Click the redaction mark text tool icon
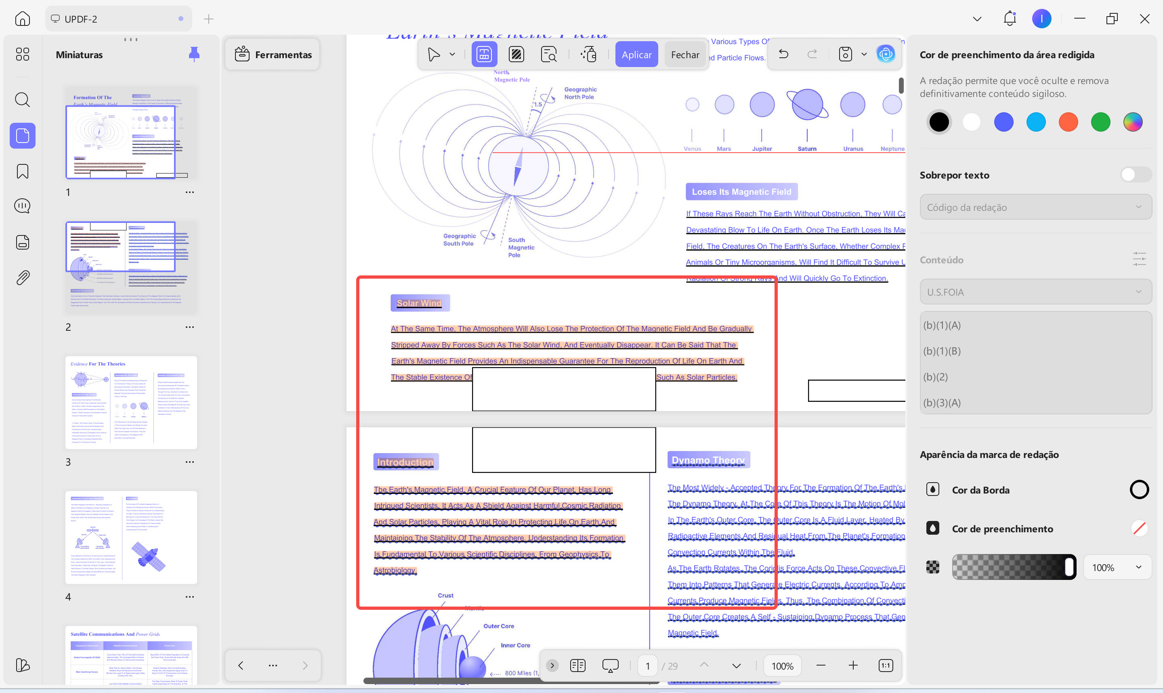The width and height of the screenshot is (1163, 693). tap(484, 55)
